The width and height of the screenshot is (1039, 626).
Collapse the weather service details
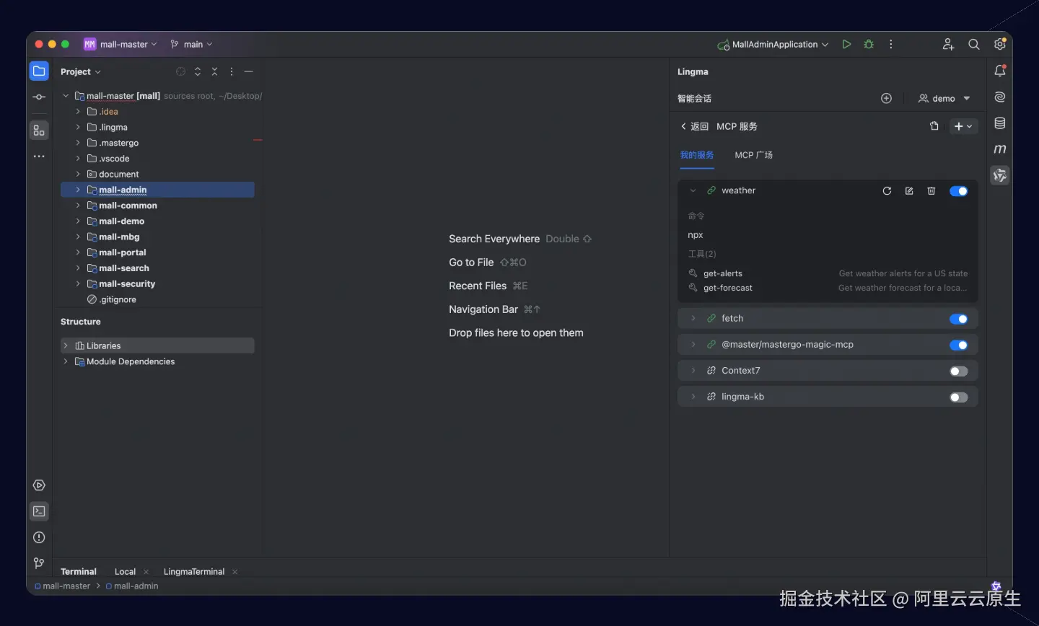pyautogui.click(x=693, y=191)
